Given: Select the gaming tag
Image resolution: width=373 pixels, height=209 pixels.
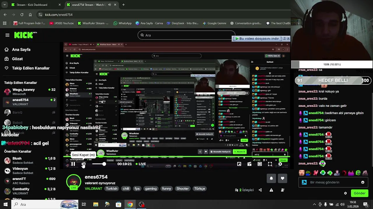Looking at the screenshot, I should 151,189.
